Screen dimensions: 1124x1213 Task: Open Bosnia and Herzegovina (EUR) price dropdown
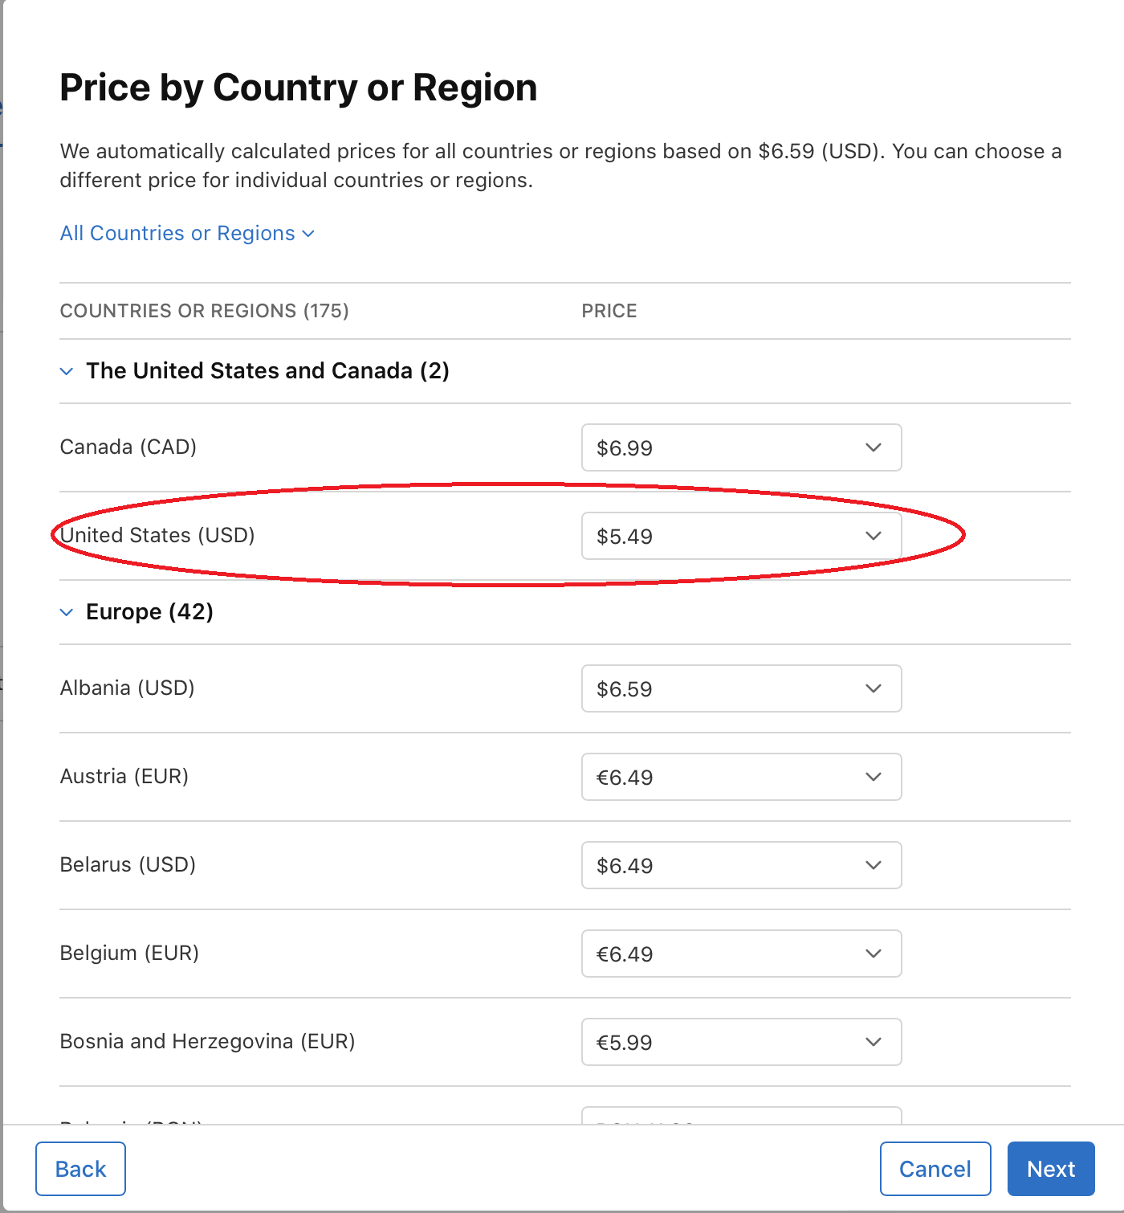(x=740, y=1042)
